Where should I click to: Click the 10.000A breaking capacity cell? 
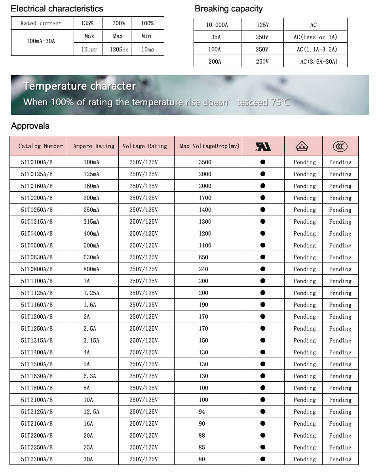217,25
